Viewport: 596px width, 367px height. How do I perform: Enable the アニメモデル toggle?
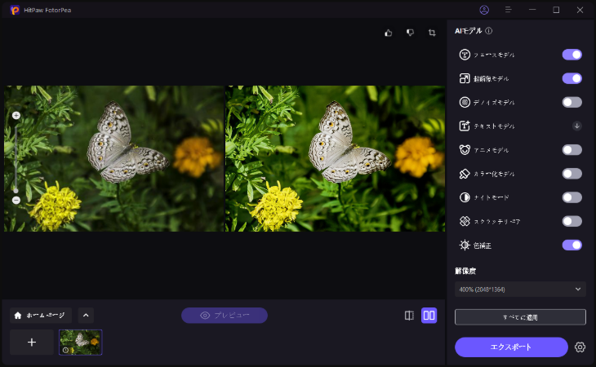[572, 150]
